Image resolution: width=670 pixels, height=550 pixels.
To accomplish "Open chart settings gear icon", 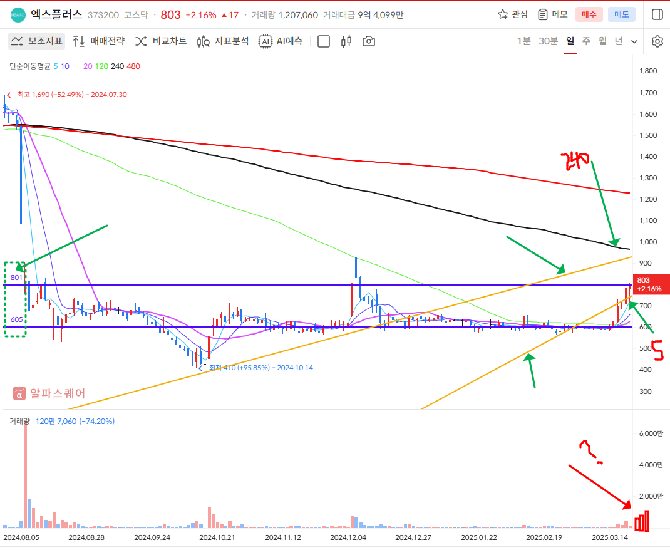I will [657, 41].
